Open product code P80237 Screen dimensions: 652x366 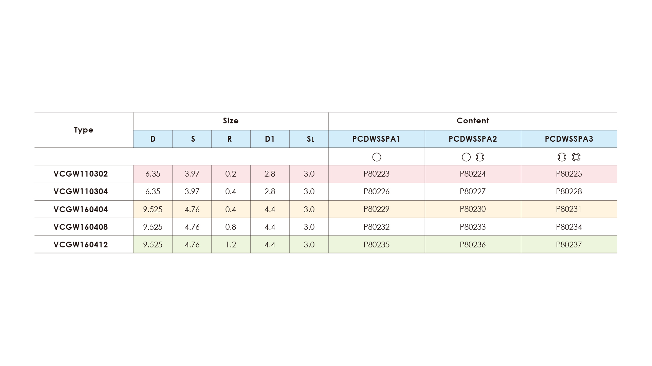pos(569,245)
